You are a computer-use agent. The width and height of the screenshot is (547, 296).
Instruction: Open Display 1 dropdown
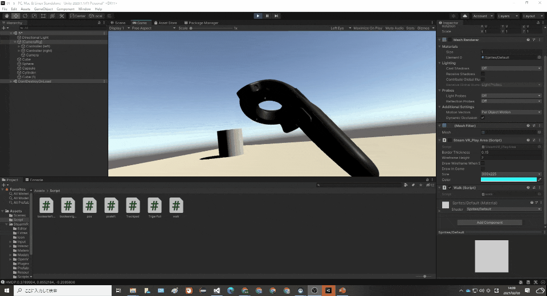(120, 28)
